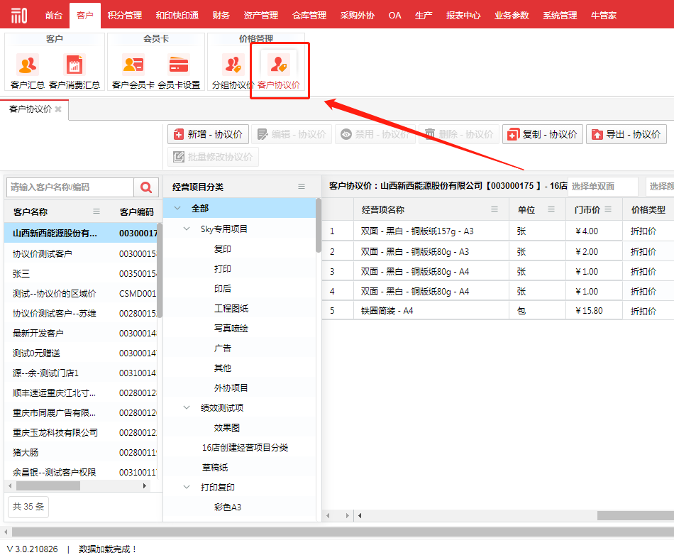Open the 财务 top menu
Image resolution: width=674 pixels, height=560 pixels.
[x=221, y=15]
